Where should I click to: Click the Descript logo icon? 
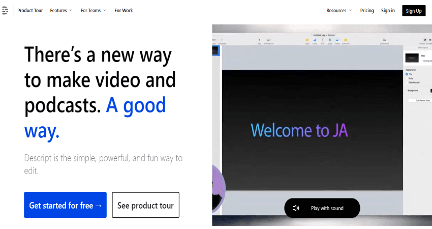pyautogui.click(x=5, y=11)
